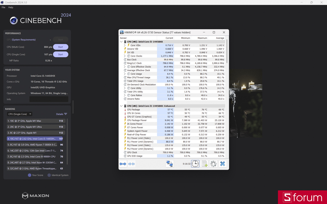Click the clock icon beside Total CPU Usage

125,81
